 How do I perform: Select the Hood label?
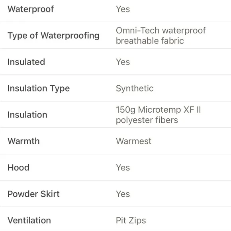tap(18, 168)
